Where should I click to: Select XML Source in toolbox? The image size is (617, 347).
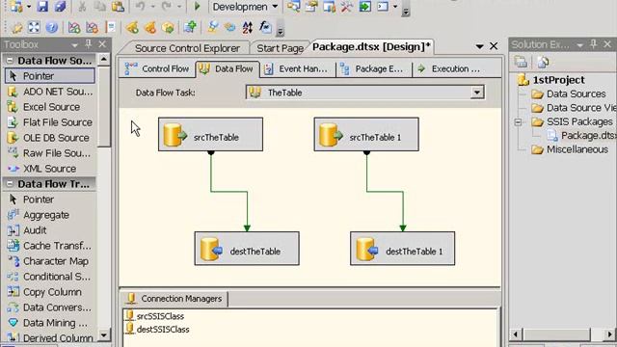[50, 169]
